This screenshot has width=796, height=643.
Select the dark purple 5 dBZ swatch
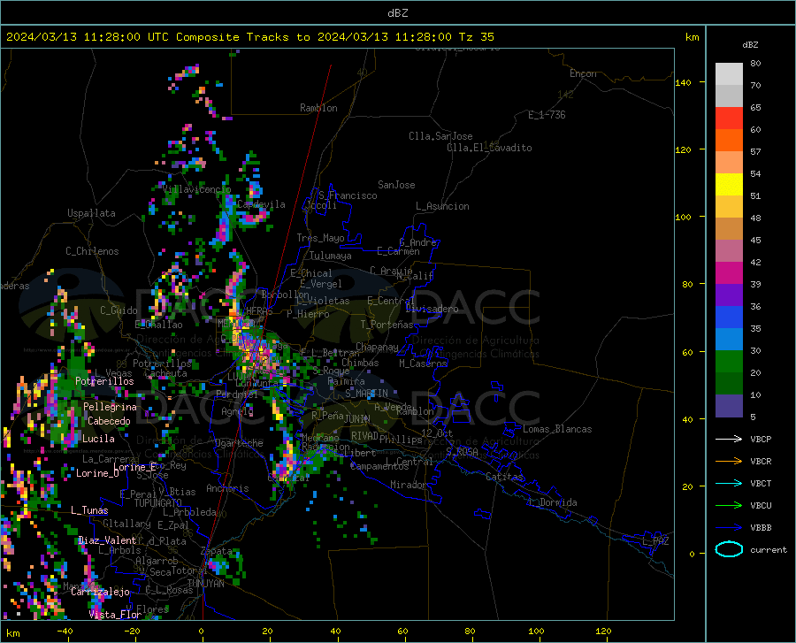[x=729, y=405]
